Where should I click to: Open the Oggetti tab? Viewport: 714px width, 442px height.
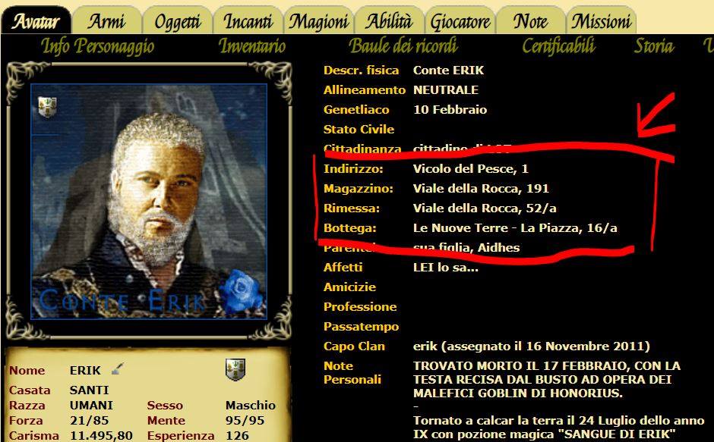point(177,21)
